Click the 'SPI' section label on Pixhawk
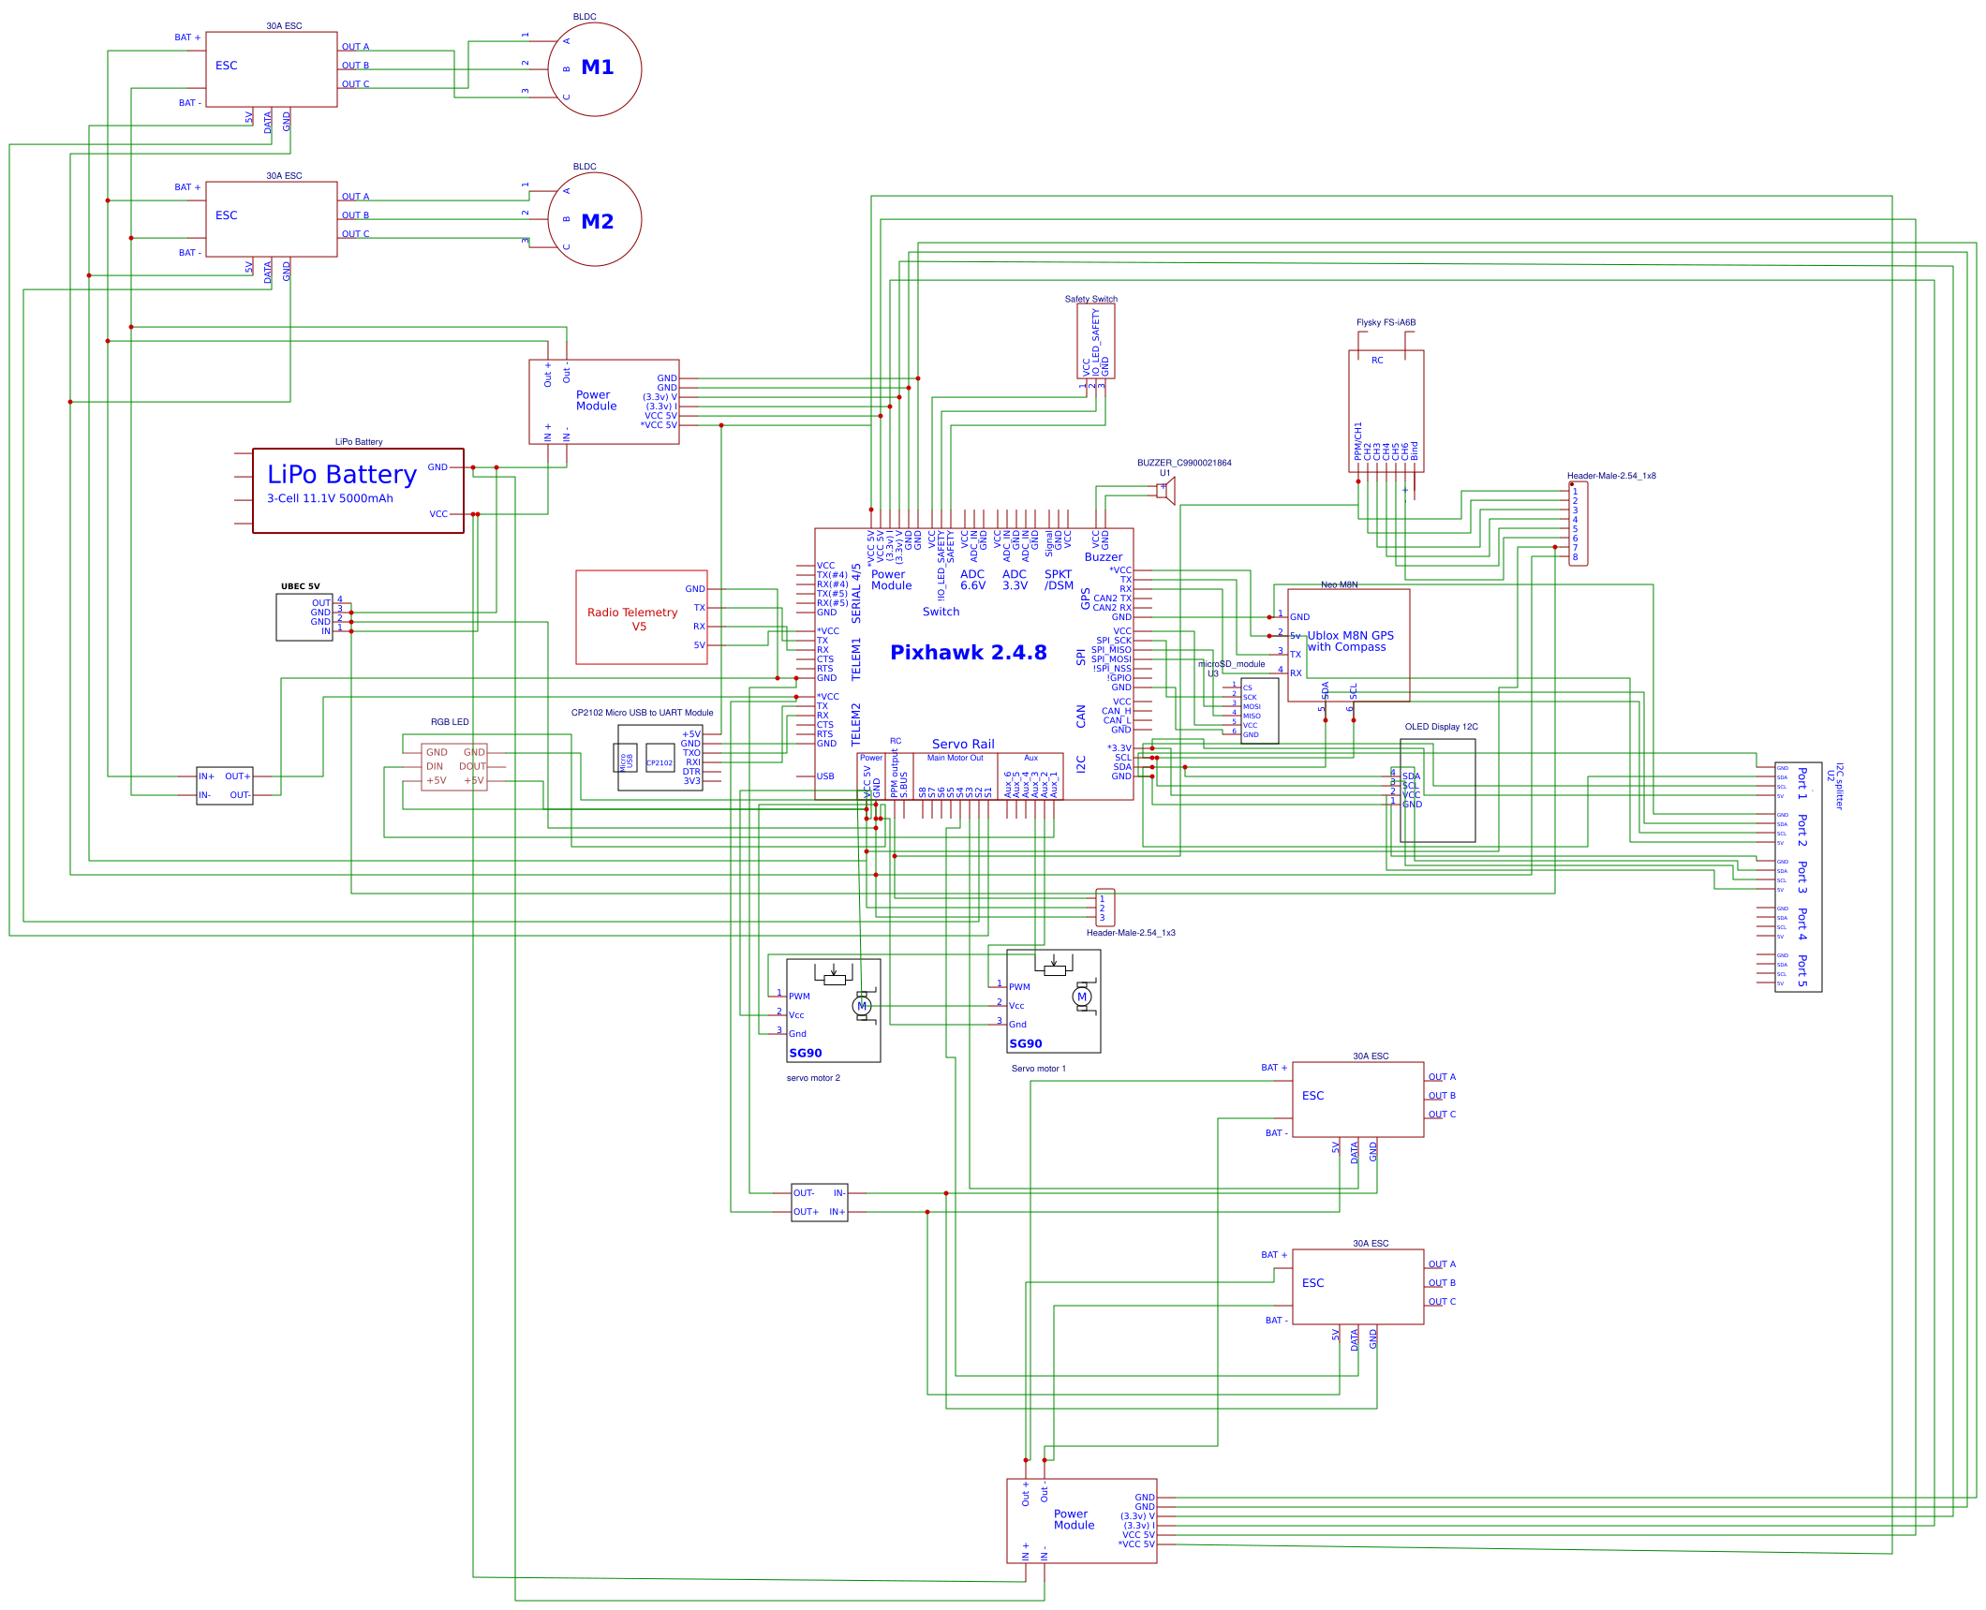Viewport: 1986px width, 1610px height. point(1081,657)
